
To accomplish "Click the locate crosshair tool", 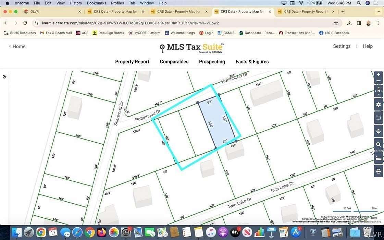I will [x=378, y=131].
